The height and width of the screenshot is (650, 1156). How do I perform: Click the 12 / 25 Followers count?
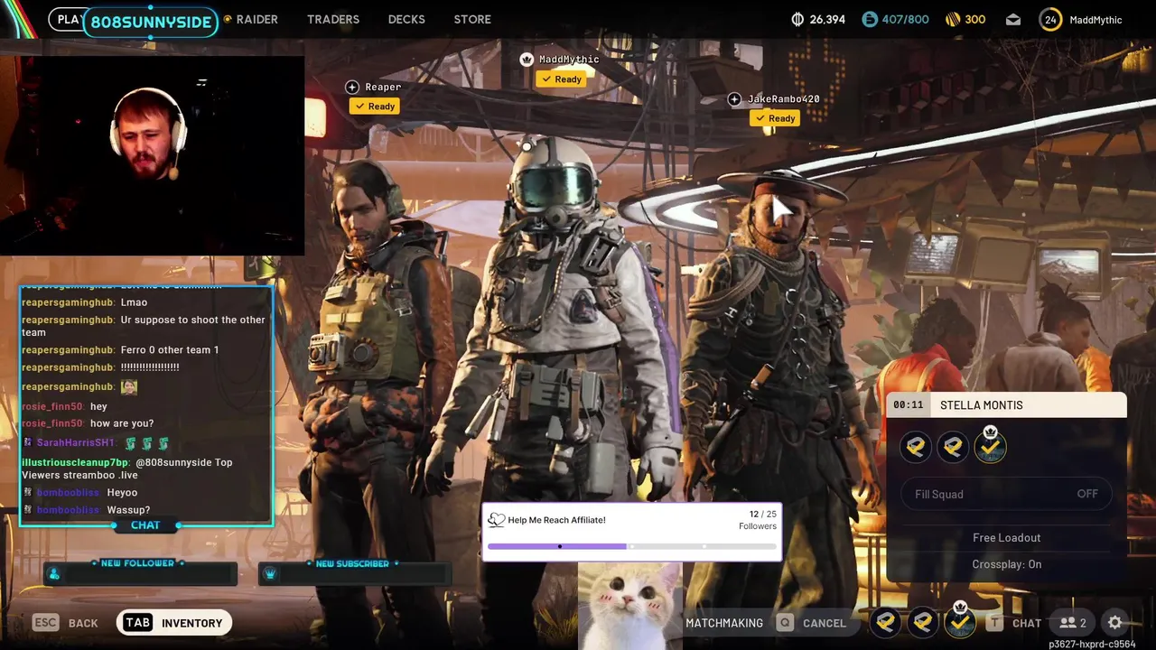coord(757,520)
